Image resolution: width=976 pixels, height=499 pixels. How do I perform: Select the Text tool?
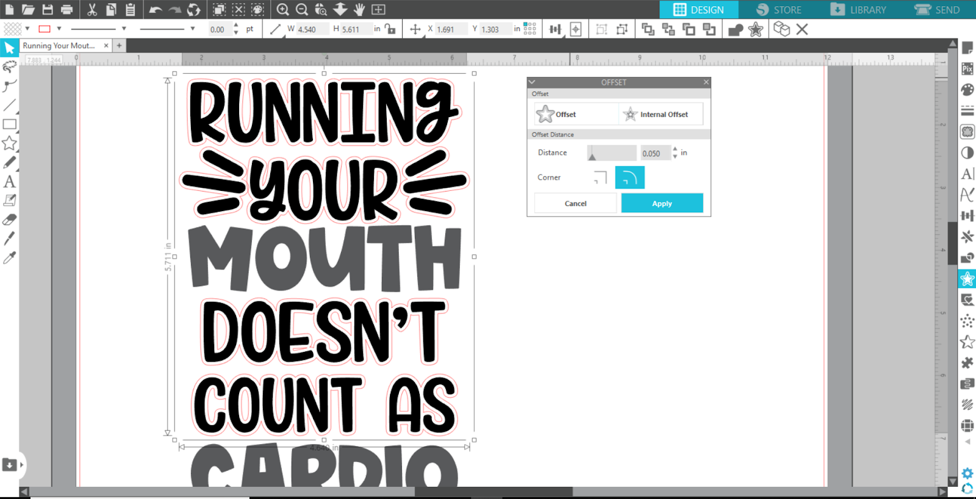[x=9, y=181]
